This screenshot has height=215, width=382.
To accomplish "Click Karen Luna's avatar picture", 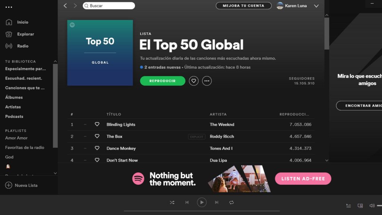I will pos(280,6).
